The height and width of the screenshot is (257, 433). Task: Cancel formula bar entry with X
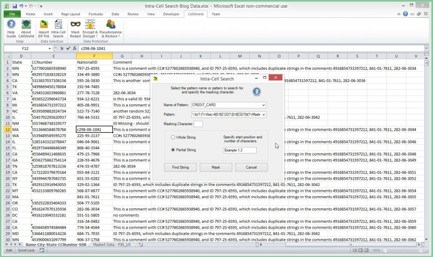point(62,48)
